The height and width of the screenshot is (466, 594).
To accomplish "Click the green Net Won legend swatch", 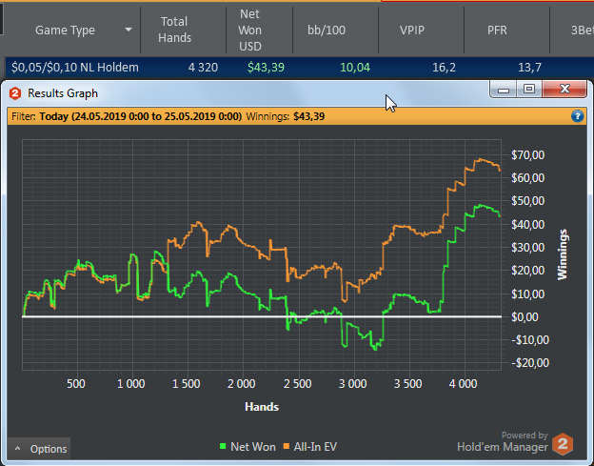I will (223, 446).
